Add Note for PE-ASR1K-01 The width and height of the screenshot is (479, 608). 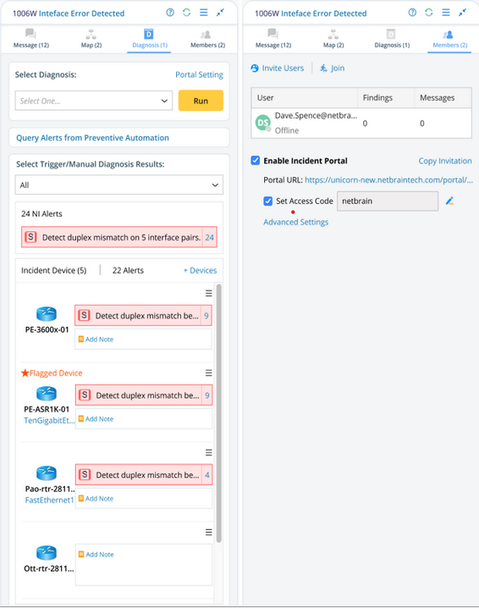click(96, 419)
